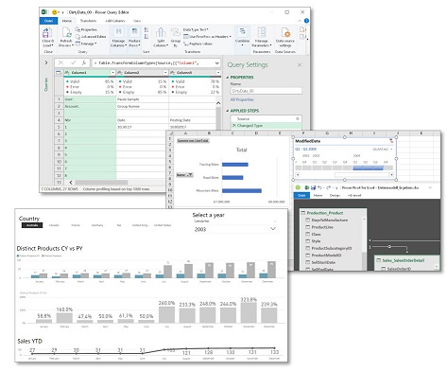Image resolution: width=448 pixels, height=371 pixels.
Task: Open the Advanced Editor
Action: click(x=91, y=37)
